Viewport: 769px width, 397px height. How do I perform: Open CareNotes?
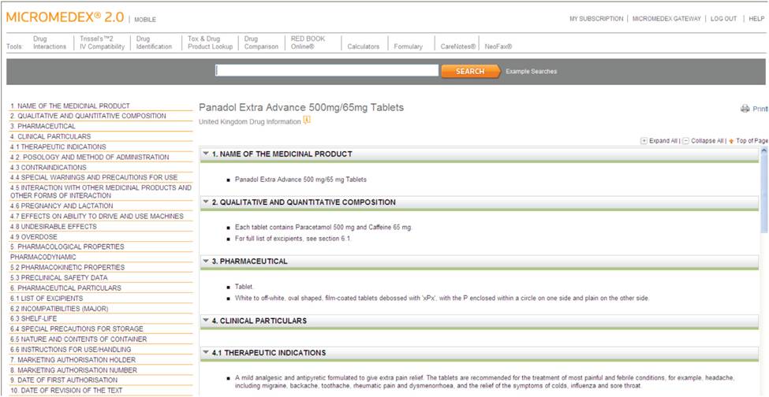458,46
